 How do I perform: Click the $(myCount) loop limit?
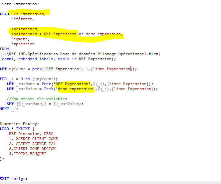coord(45,79)
